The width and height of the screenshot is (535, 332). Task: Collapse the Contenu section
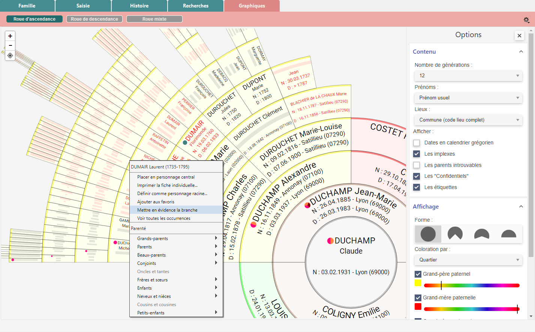521,52
